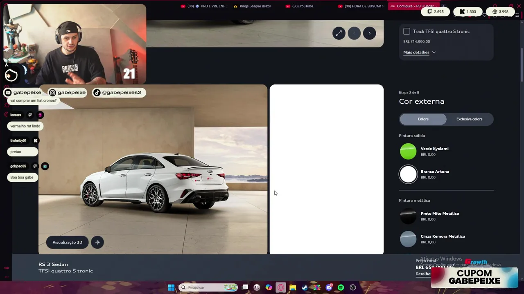
Task: Click the Kick viewer count badge 1.303
Action: click(468, 12)
